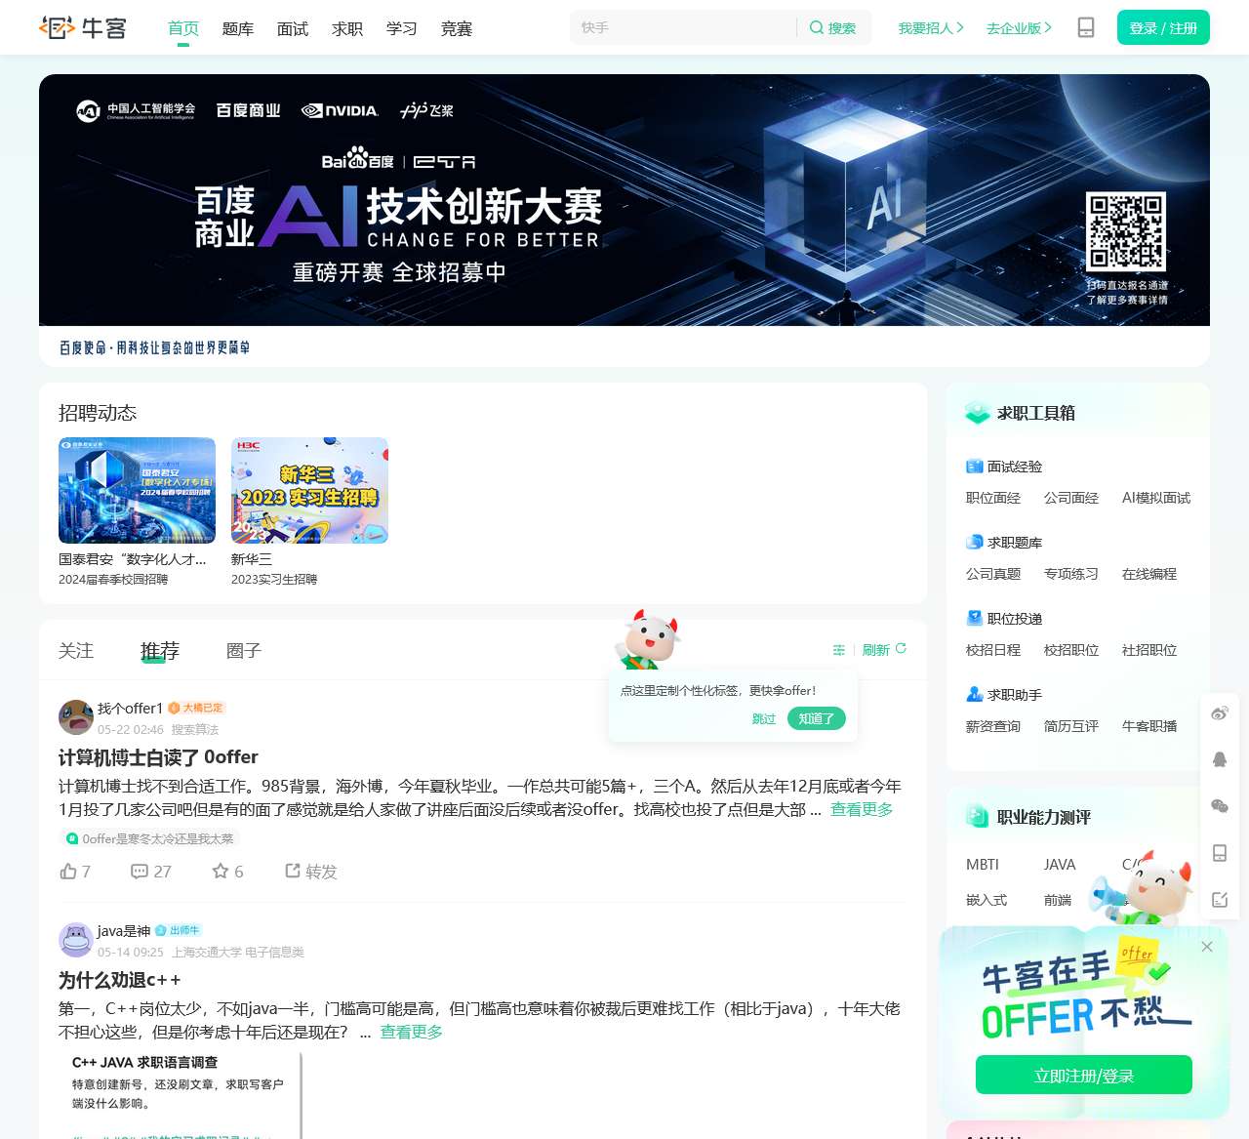
Task: Go to the 首页 nav tab
Action: tap(183, 28)
